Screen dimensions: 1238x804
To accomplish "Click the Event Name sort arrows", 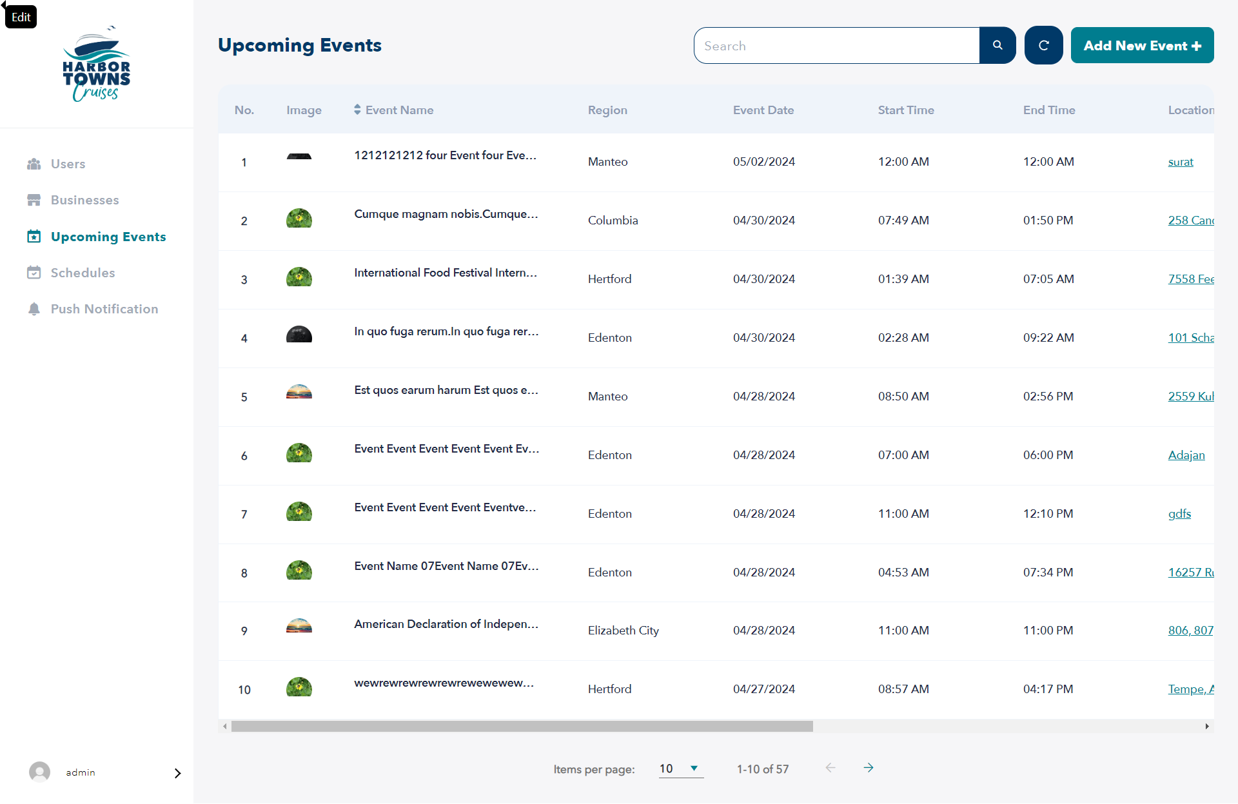I will pyautogui.click(x=357, y=110).
